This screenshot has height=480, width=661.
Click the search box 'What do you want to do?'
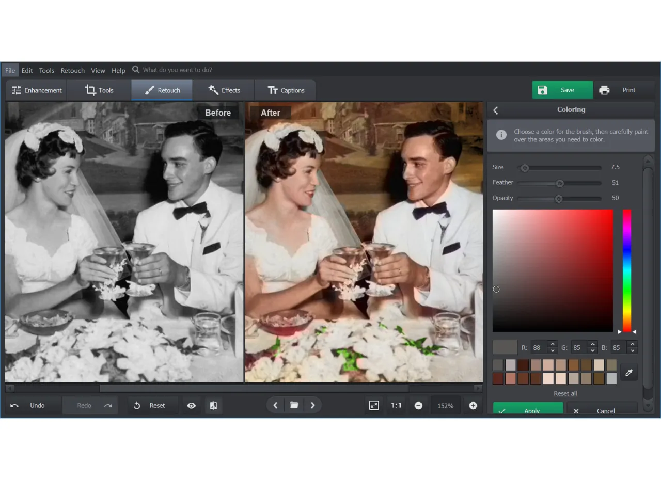(x=177, y=70)
